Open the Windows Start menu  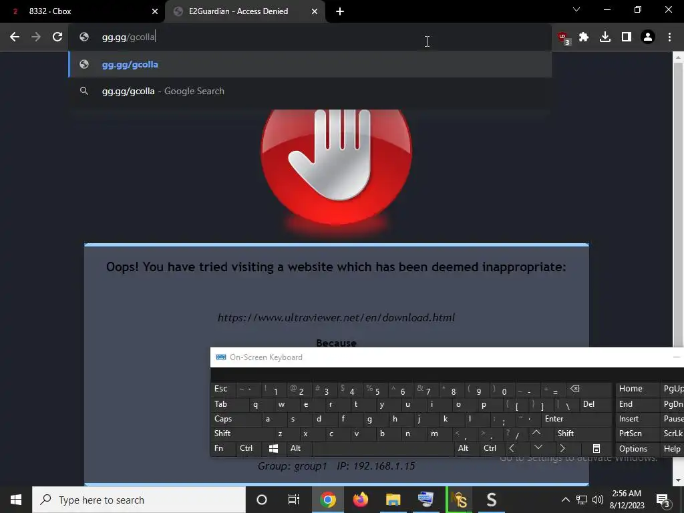click(16, 500)
